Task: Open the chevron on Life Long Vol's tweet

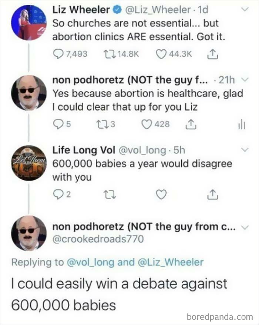Action: (245, 149)
